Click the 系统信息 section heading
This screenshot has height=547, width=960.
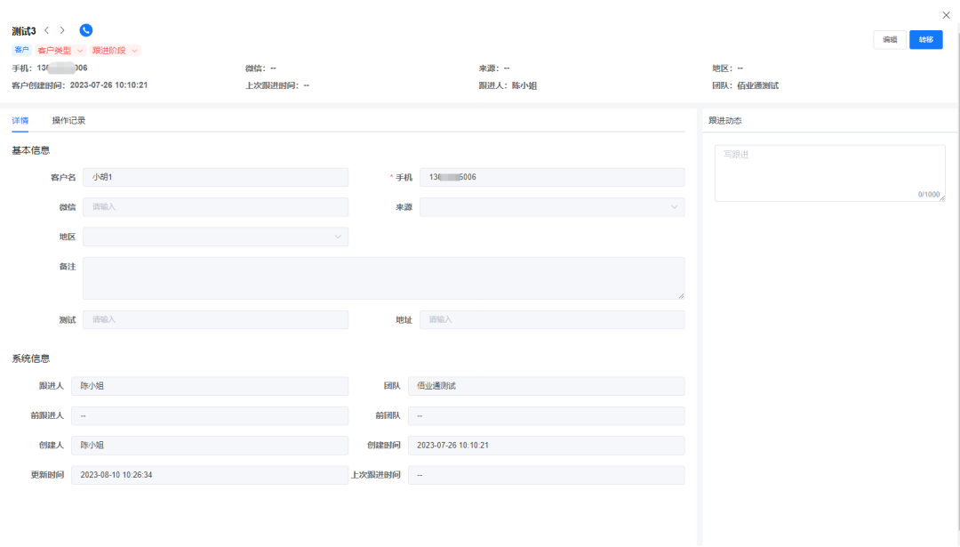pos(30,358)
